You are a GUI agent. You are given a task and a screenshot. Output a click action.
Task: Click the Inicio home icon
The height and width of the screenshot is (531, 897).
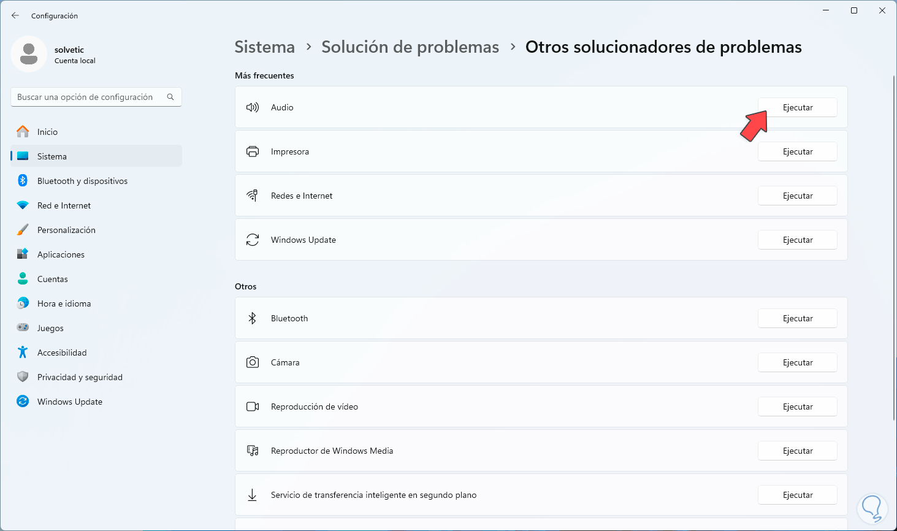point(23,132)
